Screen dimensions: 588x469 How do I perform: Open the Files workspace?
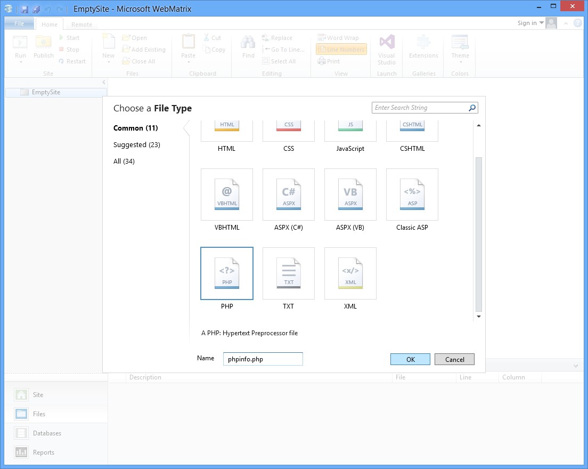coord(56,414)
